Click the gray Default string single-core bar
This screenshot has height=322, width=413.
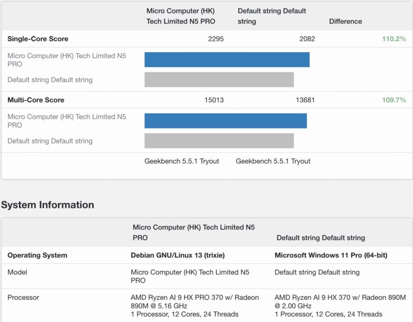pyautogui.click(x=219, y=80)
